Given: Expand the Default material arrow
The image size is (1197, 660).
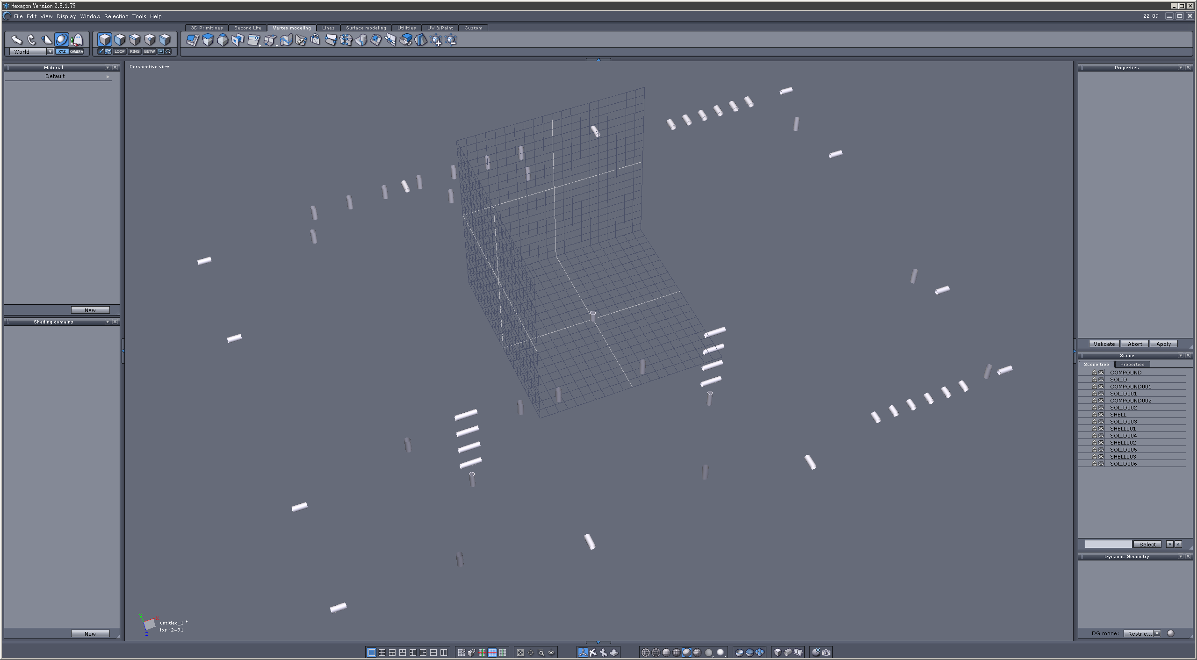Looking at the screenshot, I should [108, 76].
